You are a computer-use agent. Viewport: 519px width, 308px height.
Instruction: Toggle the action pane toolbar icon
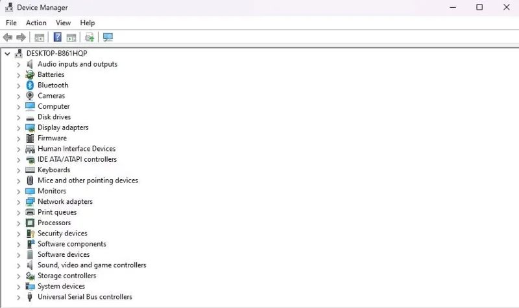point(71,38)
